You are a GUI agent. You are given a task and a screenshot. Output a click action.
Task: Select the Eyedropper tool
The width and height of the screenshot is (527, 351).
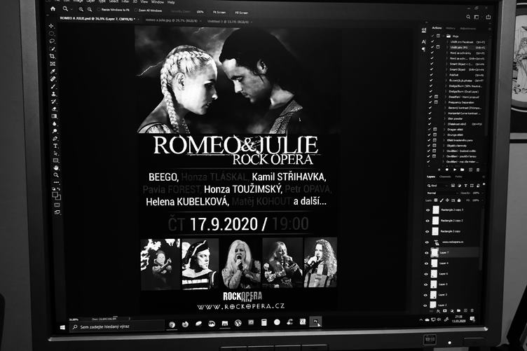[x=53, y=71]
